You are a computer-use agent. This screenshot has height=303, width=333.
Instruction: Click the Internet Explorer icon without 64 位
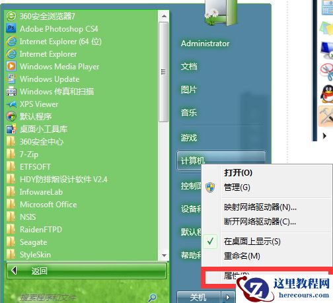click(11, 53)
